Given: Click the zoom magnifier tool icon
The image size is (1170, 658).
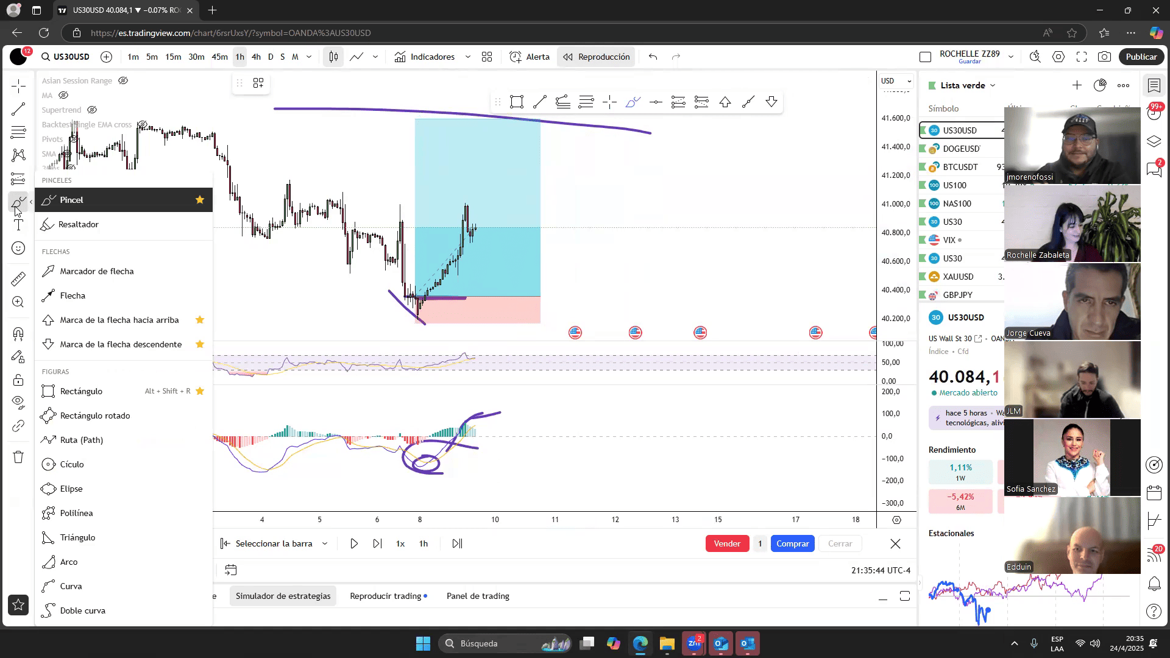Looking at the screenshot, I should pyautogui.click(x=18, y=302).
